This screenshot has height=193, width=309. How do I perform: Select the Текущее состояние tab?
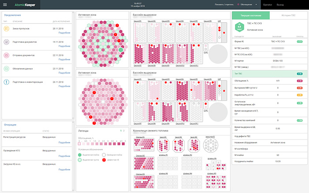[x=250, y=15]
